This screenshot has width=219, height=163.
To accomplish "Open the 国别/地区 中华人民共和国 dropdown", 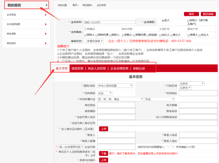I will pos(115,86).
